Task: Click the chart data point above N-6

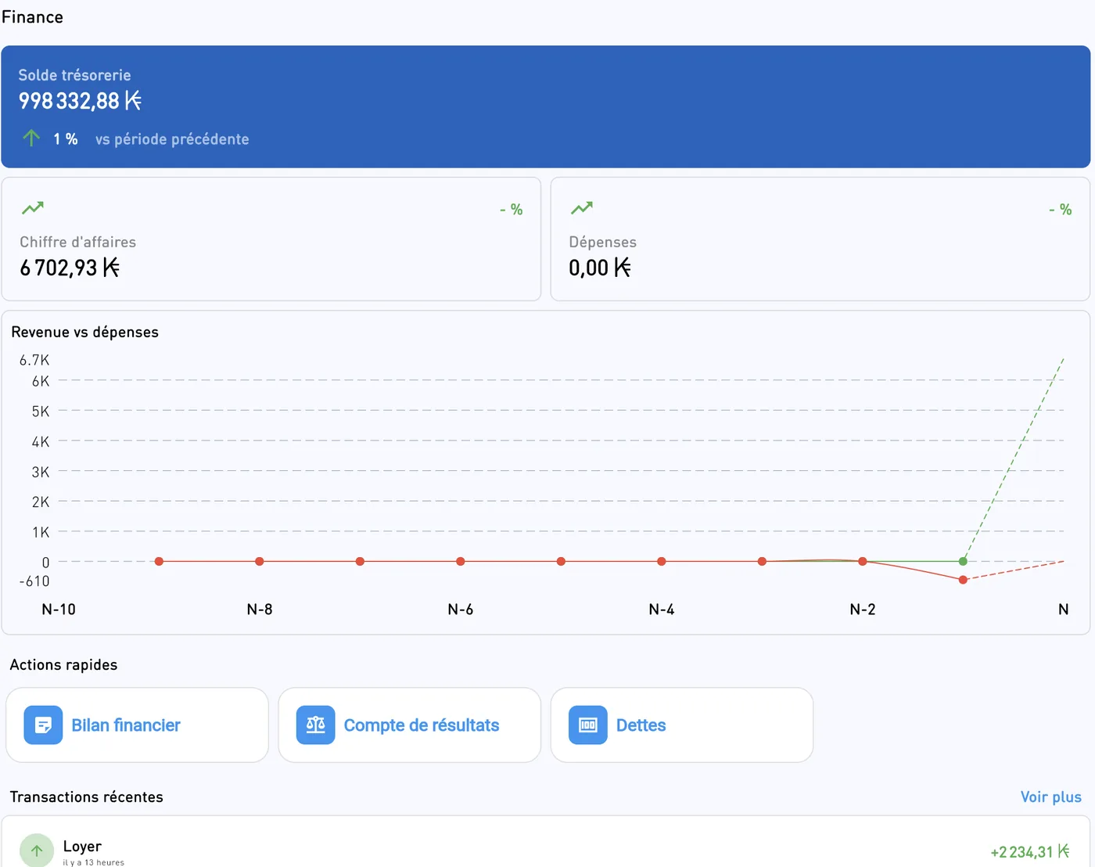Action: point(461,561)
